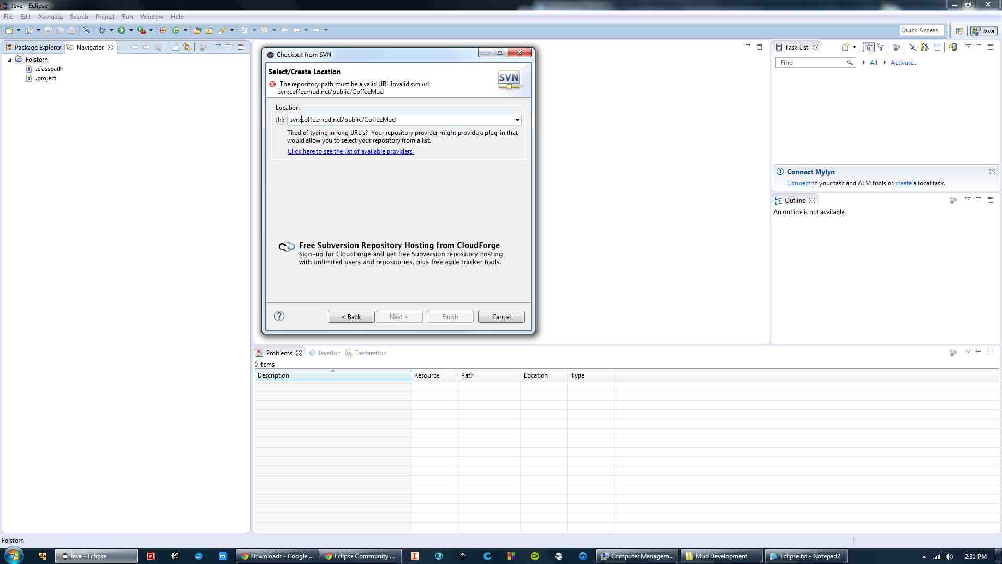Click the Search flashlight toolbar icon
Screen dimensions: 1002x564
[222, 30]
